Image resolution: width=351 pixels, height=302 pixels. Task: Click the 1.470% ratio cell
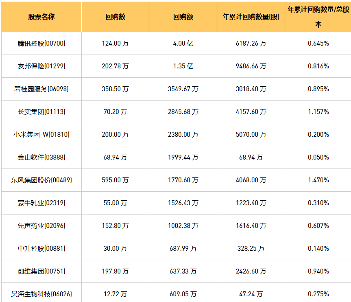pyautogui.click(x=318, y=180)
